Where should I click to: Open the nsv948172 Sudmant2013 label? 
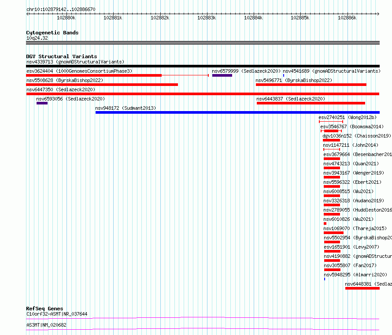coord(126,108)
